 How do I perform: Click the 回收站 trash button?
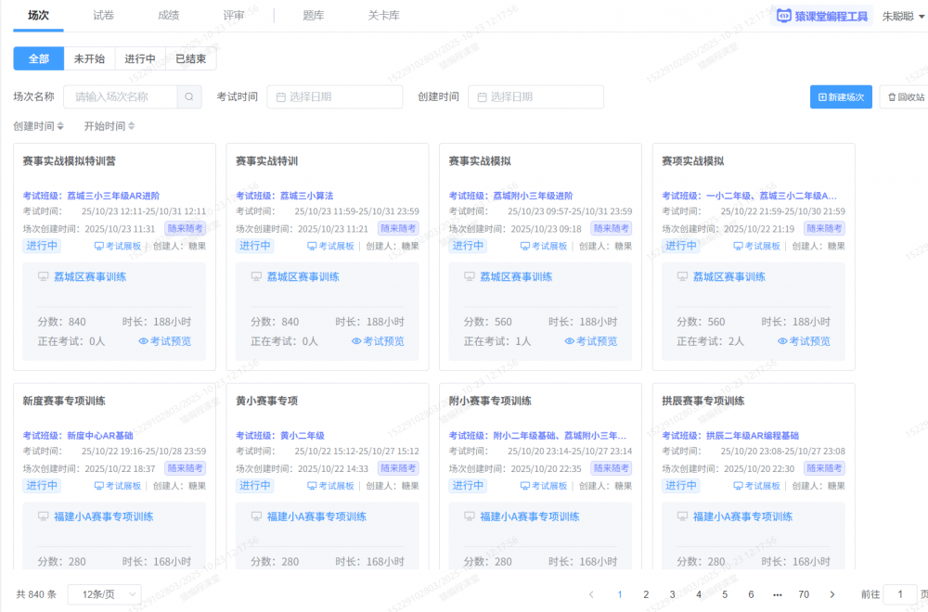902,96
